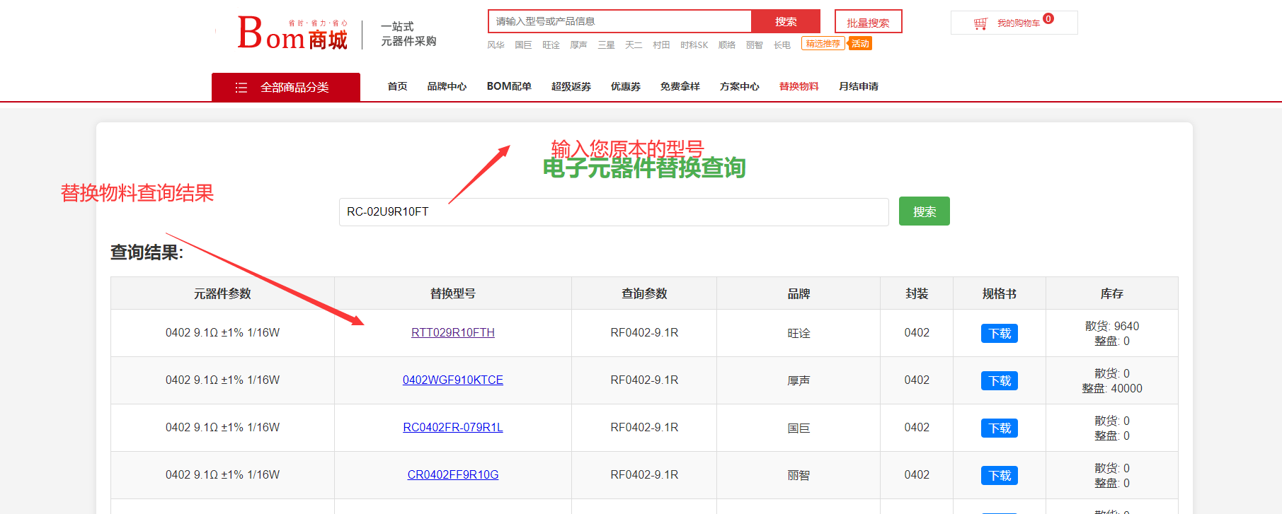This screenshot has height=514, width=1282.
Task: Click the cart item count badge
Action: [x=1048, y=18]
